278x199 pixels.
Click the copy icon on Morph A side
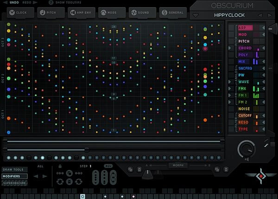[130, 169]
